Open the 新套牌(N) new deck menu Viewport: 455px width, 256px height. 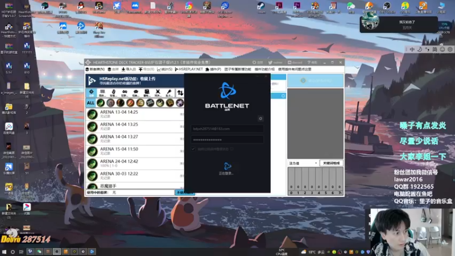tap(95, 69)
